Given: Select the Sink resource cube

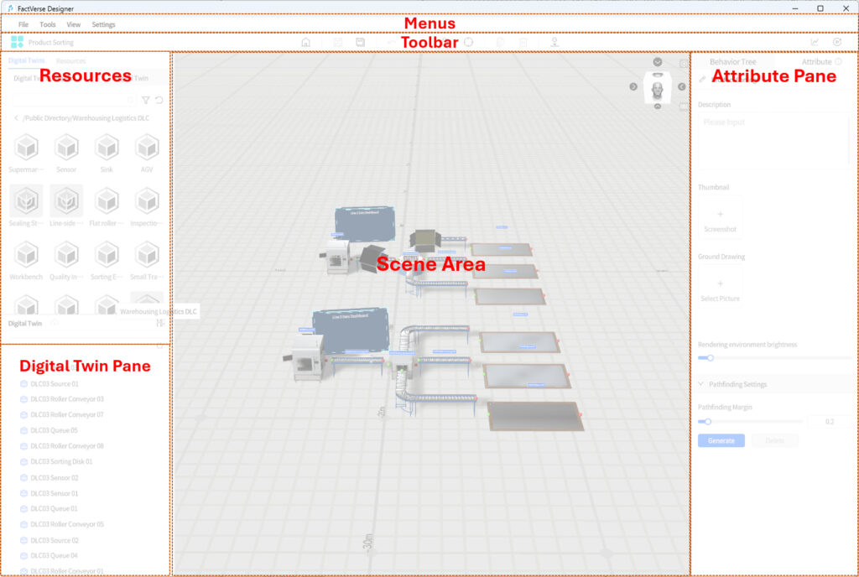Looking at the screenshot, I should (x=107, y=147).
